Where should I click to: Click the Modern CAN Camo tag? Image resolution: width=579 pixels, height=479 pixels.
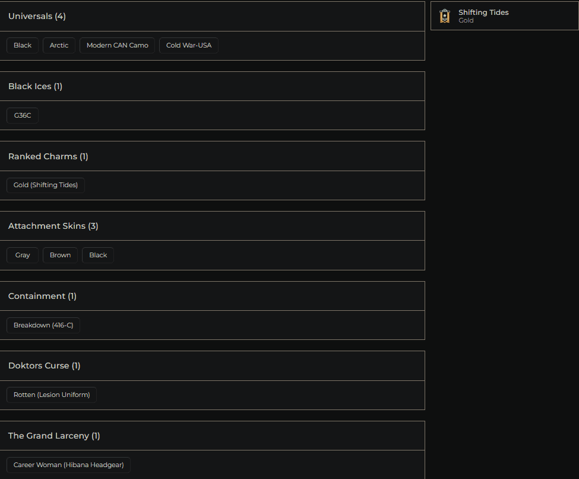click(x=117, y=46)
